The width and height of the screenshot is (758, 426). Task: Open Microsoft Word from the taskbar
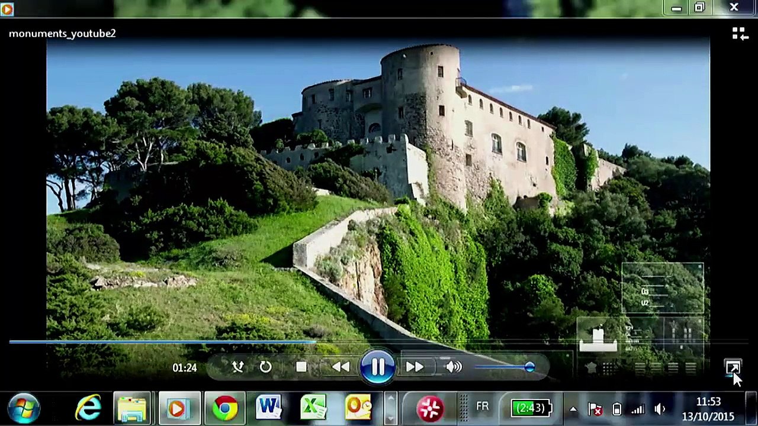268,408
